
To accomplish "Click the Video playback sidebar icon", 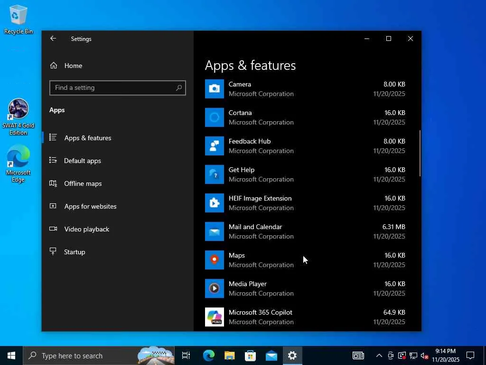I will click(53, 229).
